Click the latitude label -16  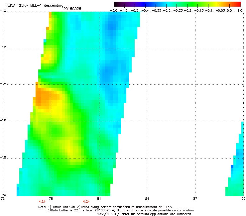click(3, 120)
